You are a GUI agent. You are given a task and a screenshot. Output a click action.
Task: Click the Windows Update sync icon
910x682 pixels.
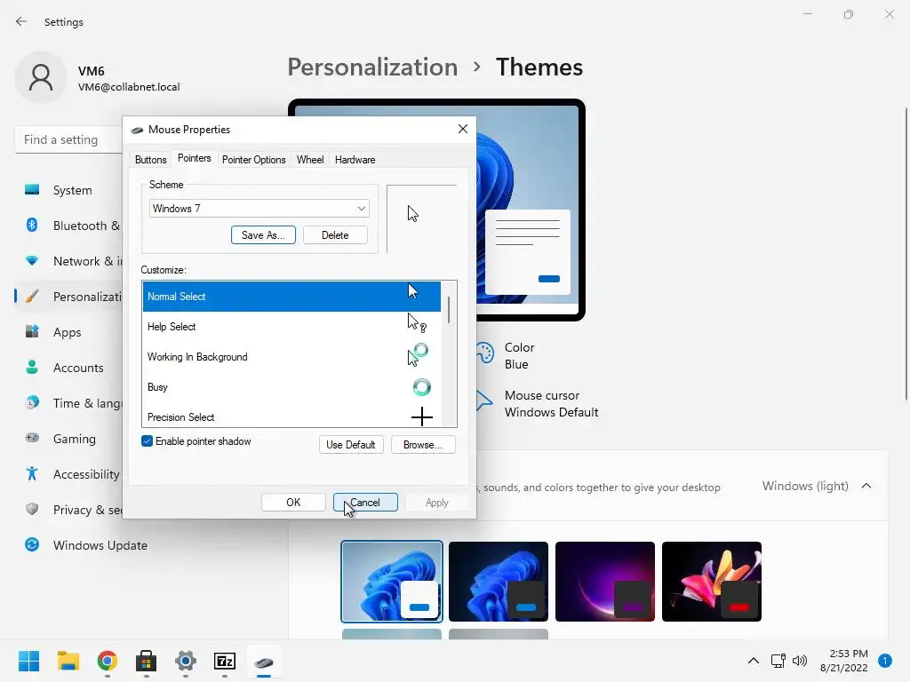[32, 544]
